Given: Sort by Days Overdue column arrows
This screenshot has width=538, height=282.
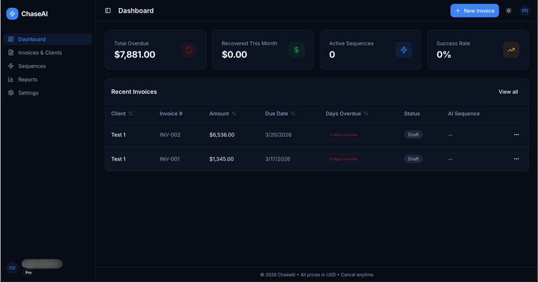Looking at the screenshot, I should [366, 114].
